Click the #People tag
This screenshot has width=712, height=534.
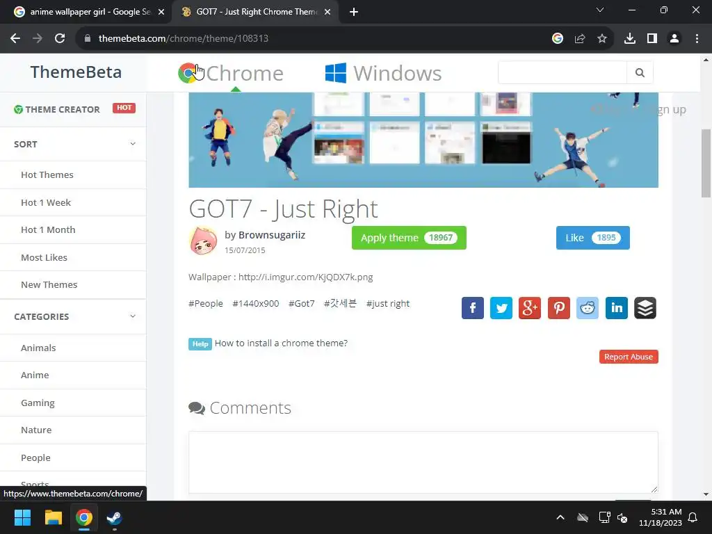(x=206, y=303)
